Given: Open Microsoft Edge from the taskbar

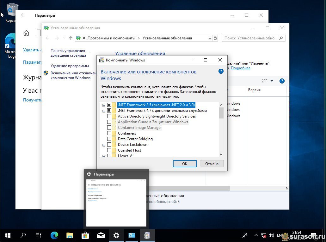Looking at the screenshot, I should coord(54,235).
